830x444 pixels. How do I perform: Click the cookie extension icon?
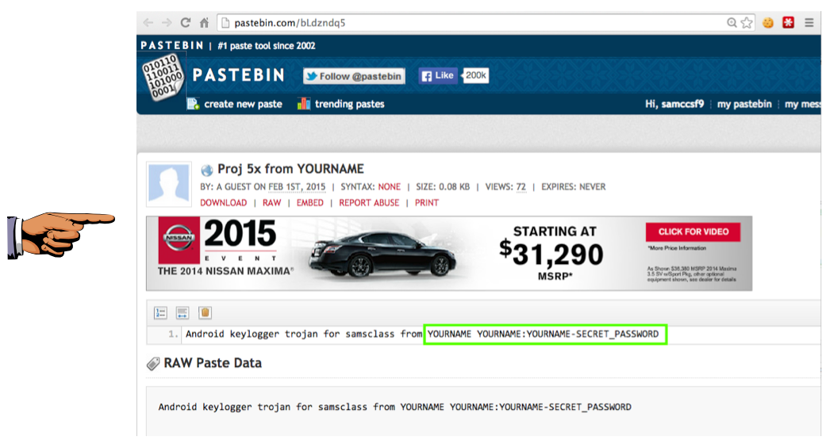coord(767,23)
